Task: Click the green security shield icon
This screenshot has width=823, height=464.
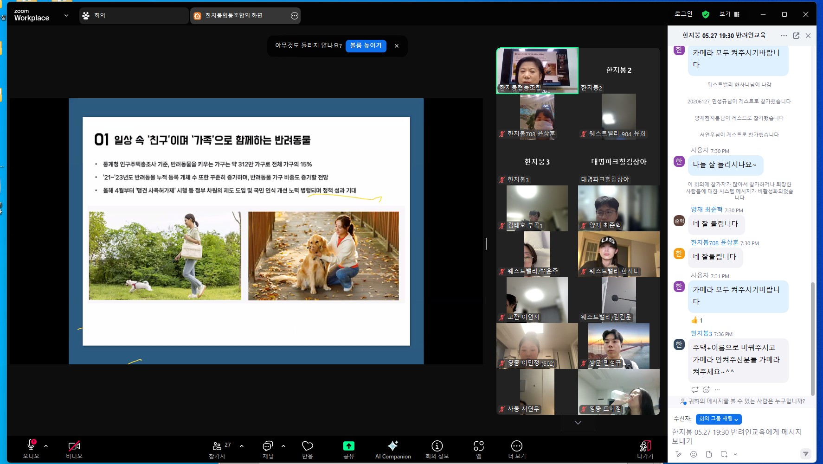Action: pyautogui.click(x=706, y=14)
